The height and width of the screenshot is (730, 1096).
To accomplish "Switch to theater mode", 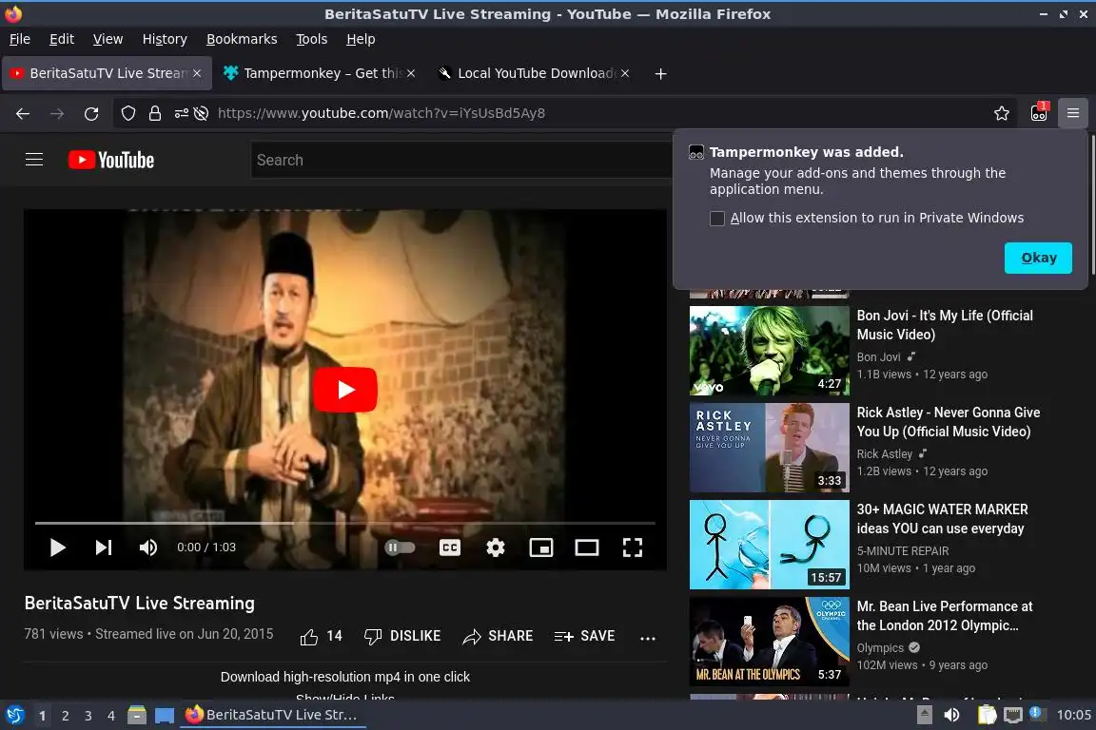I will pos(586,547).
